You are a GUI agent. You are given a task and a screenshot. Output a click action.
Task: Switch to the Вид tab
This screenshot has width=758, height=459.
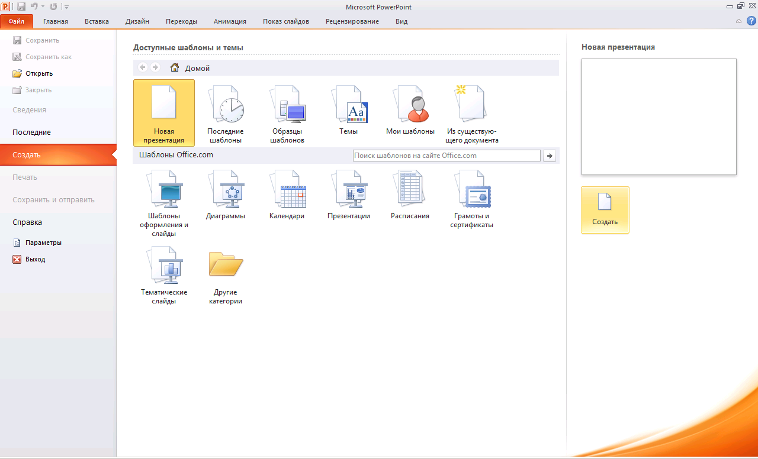coord(402,21)
